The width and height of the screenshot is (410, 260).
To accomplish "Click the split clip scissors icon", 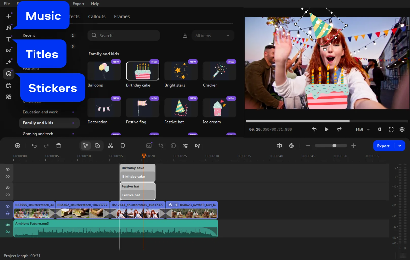I will tap(110, 146).
